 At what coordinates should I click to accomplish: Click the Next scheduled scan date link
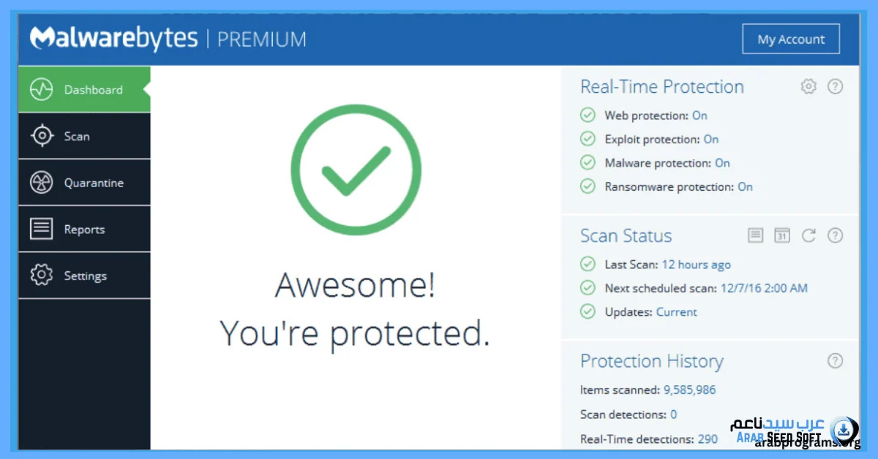[764, 288]
